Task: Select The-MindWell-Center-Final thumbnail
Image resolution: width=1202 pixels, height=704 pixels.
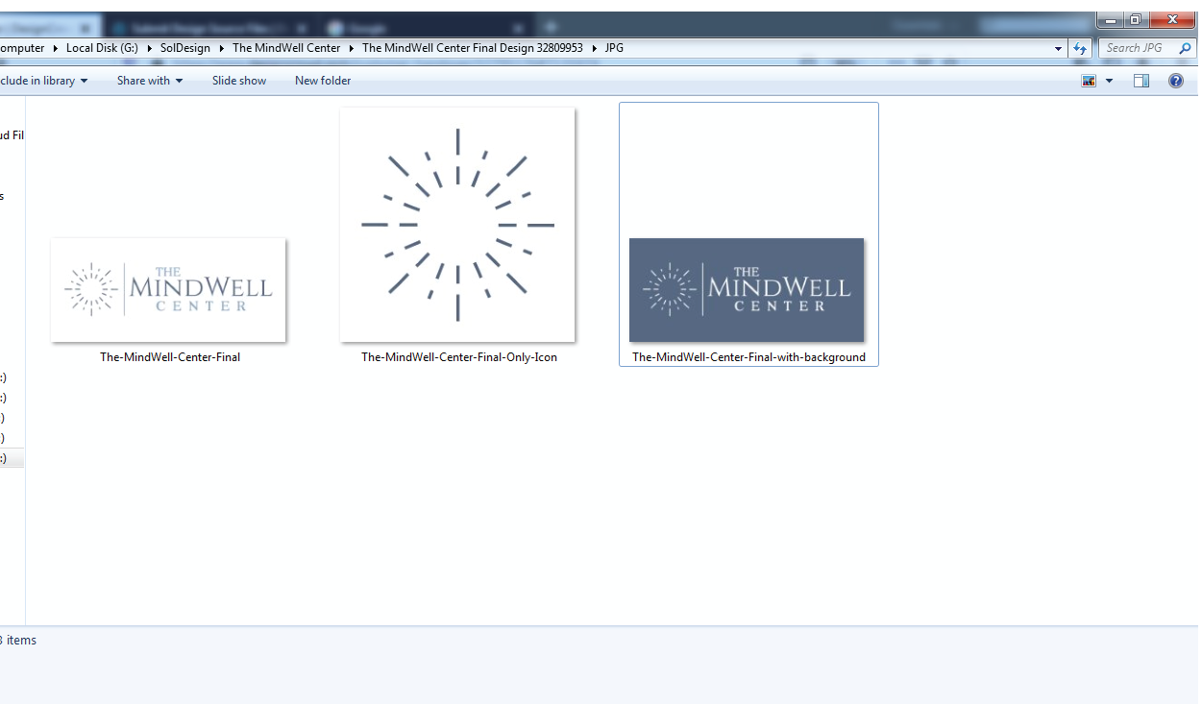Action: 168,289
